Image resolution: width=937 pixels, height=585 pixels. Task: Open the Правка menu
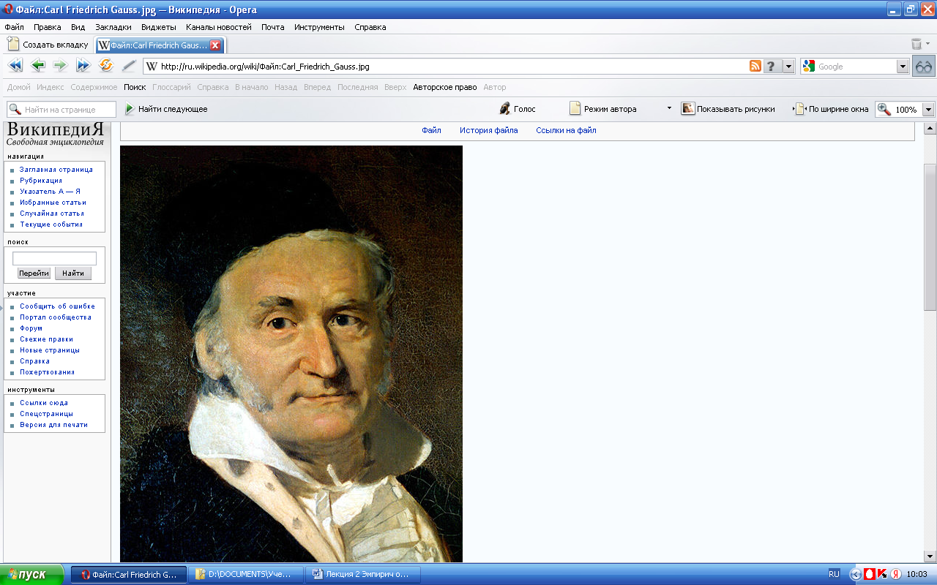[x=48, y=27]
